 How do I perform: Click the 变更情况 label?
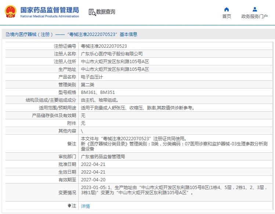tap(67, 193)
